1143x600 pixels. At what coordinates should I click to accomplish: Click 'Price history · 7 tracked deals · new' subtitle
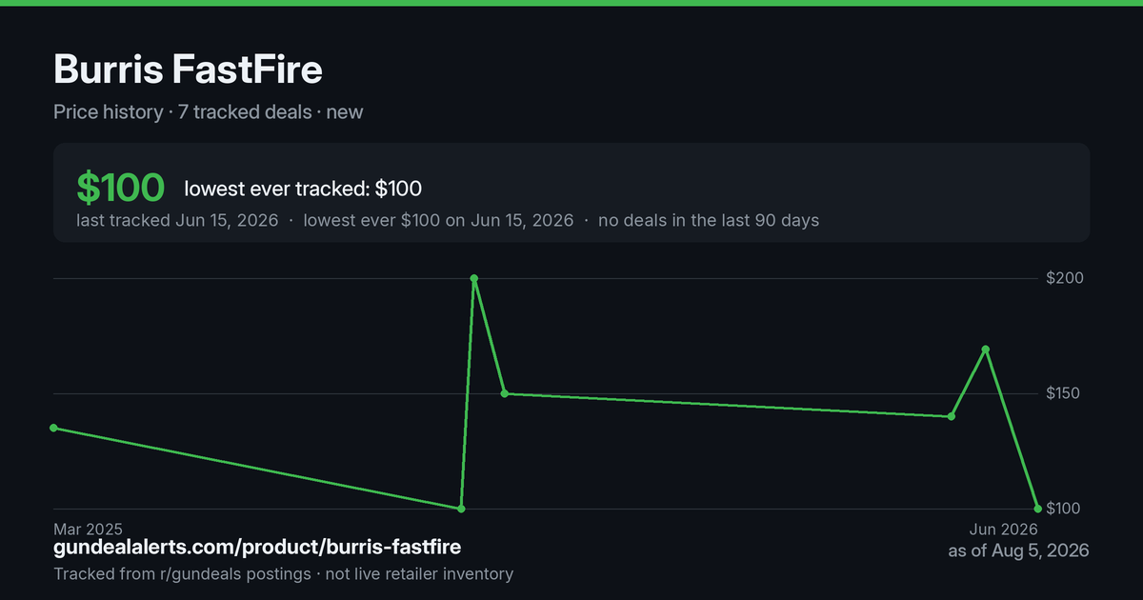(208, 111)
